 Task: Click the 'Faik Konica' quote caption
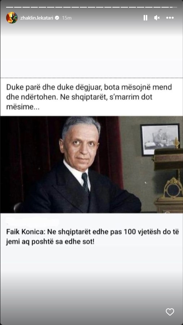point(92,237)
